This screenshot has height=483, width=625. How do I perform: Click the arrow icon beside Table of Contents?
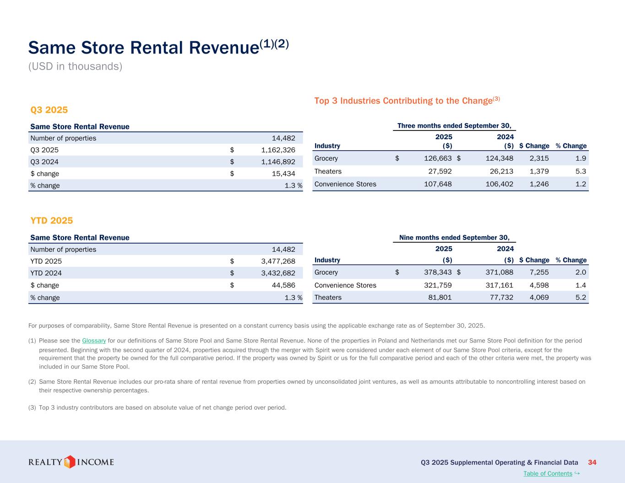point(577,473)
